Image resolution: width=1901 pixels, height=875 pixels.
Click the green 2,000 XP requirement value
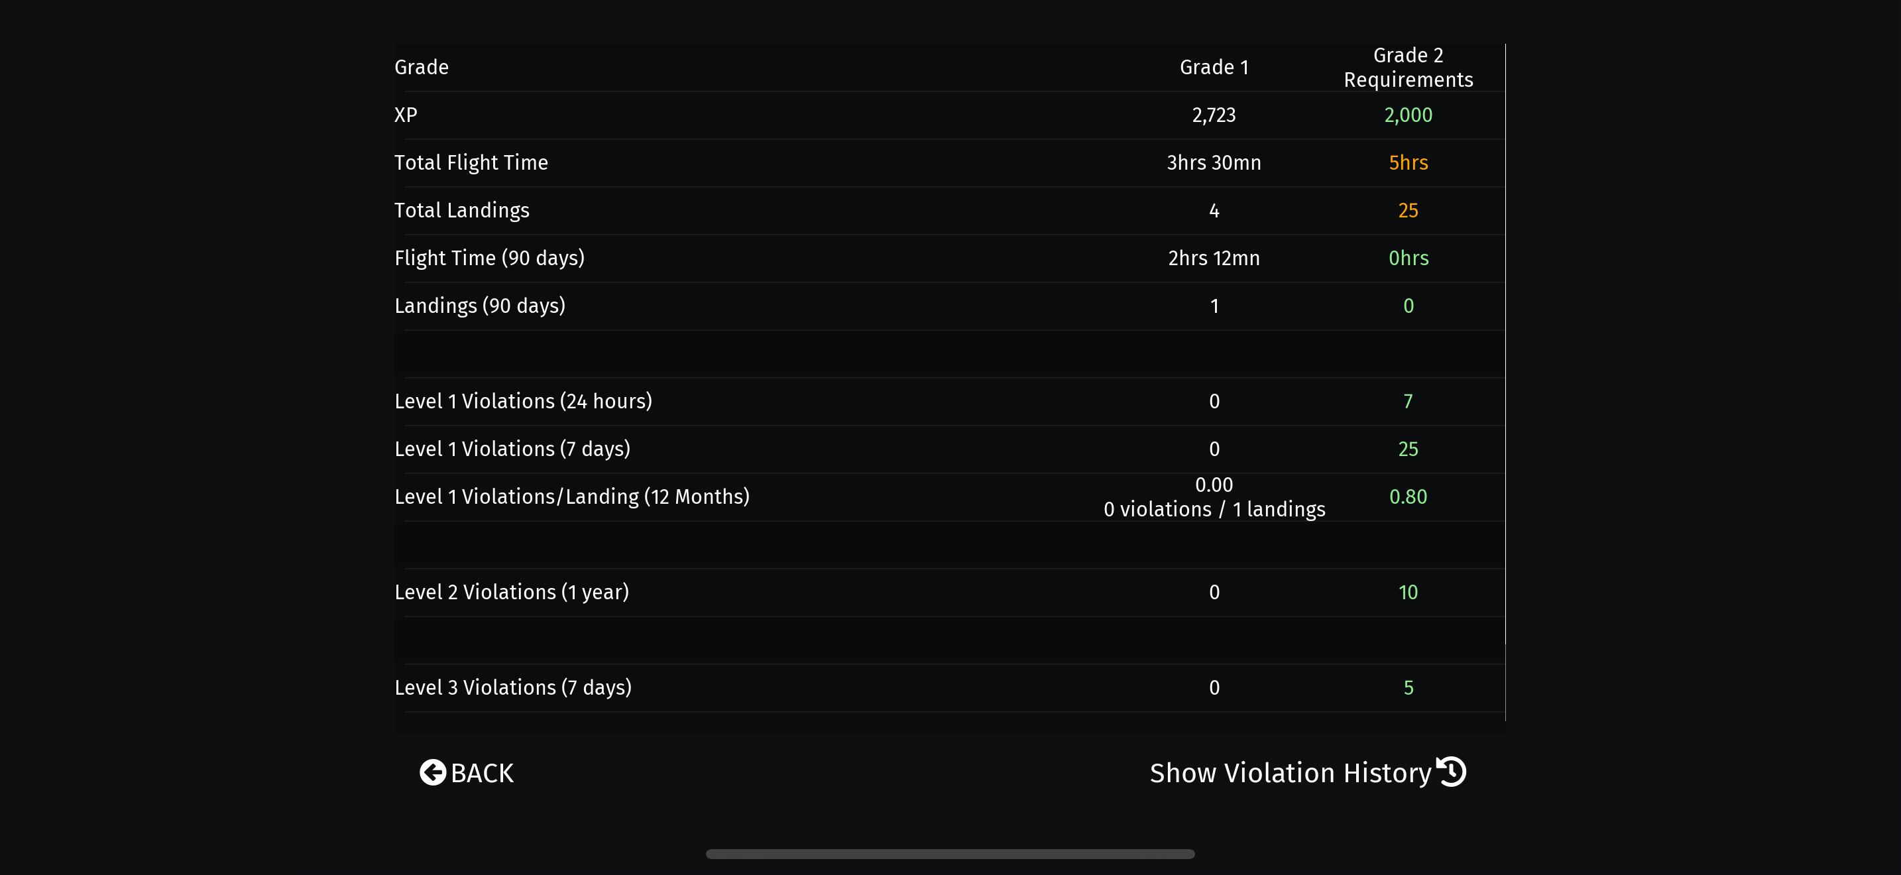pos(1408,115)
